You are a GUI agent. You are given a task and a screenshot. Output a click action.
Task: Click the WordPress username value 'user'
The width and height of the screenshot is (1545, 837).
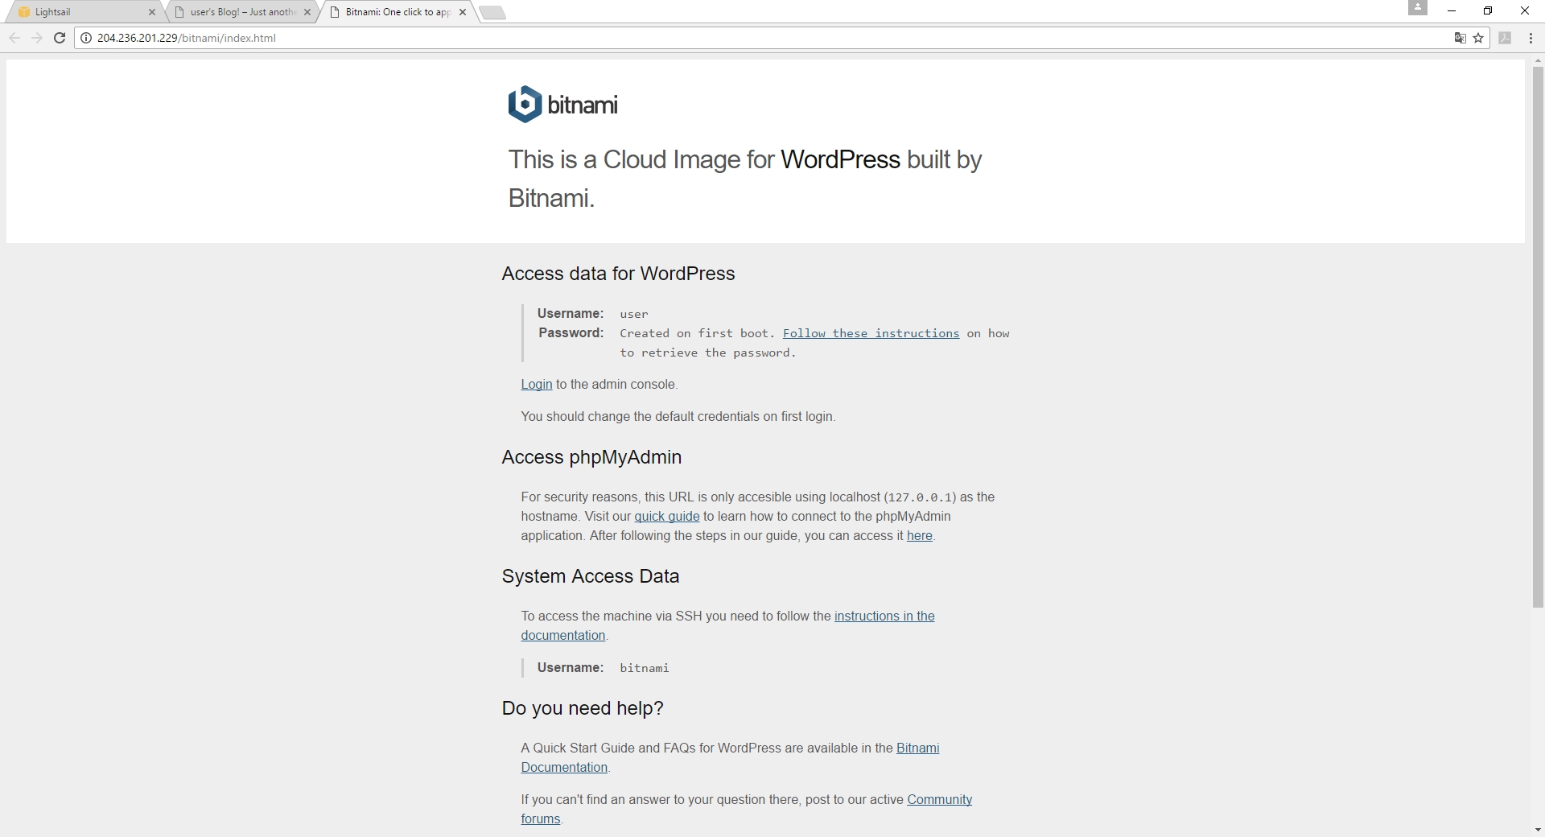click(634, 314)
